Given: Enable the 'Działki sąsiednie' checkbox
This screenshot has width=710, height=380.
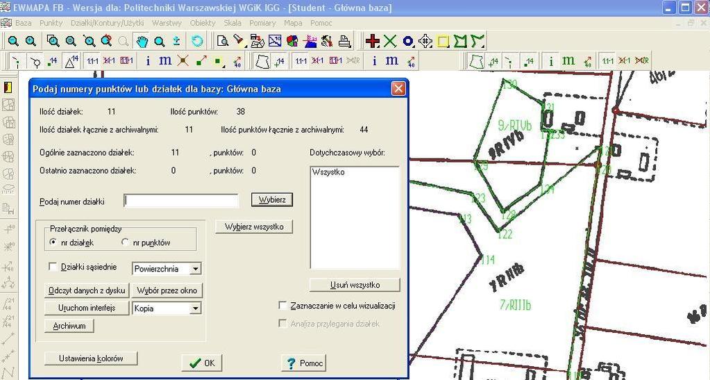Looking at the screenshot, I should (x=53, y=267).
